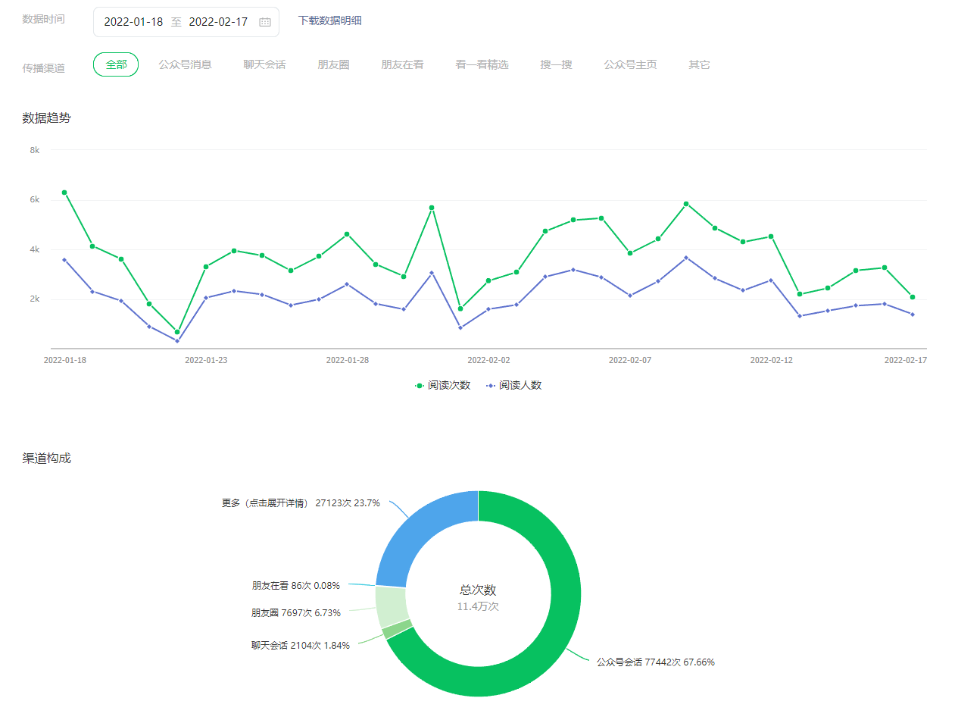Select the 看一看精选 channel
Image resolution: width=958 pixels, height=720 pixels.
pyautogui.click(x=482, y=65)
